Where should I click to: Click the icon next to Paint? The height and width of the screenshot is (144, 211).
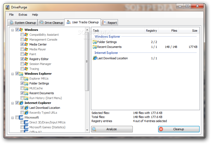(x=26, y=54)
